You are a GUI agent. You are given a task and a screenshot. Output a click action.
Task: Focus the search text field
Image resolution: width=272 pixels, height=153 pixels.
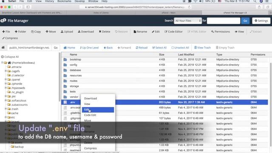coord(224,21)
